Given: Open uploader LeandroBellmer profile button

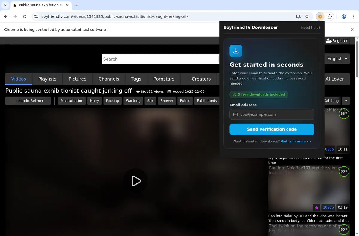Looking at the screenshot, I should (28, 101).
